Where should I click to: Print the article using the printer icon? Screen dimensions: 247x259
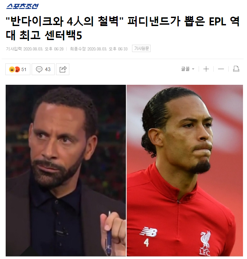tap(236, 69)
